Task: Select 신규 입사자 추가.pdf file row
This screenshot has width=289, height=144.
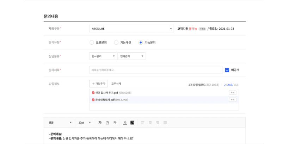Action: 164,93
